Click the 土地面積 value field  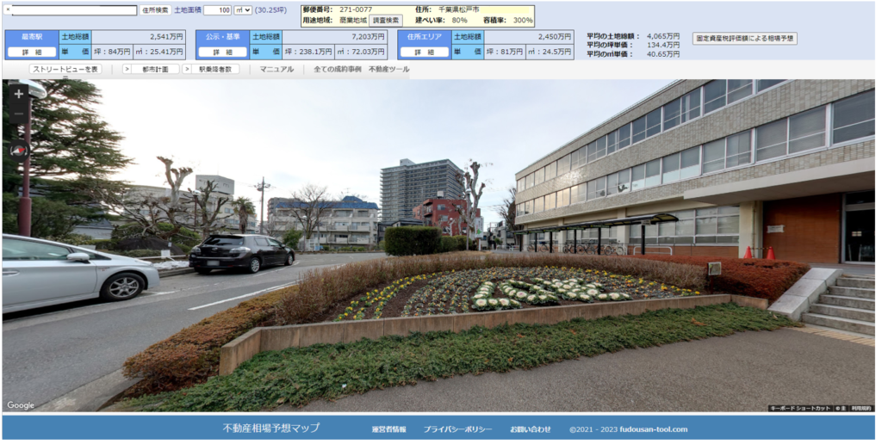(x=217, y=10)
